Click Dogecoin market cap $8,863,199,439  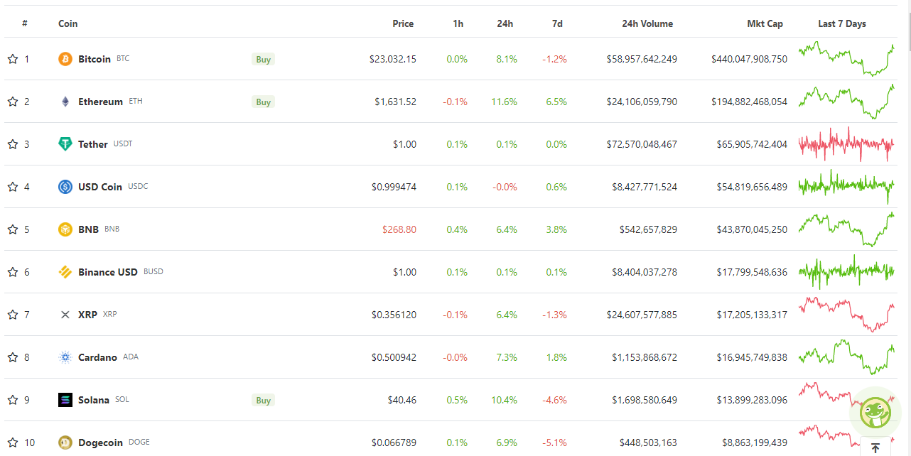pyautogui.click(x=755, y=443)
